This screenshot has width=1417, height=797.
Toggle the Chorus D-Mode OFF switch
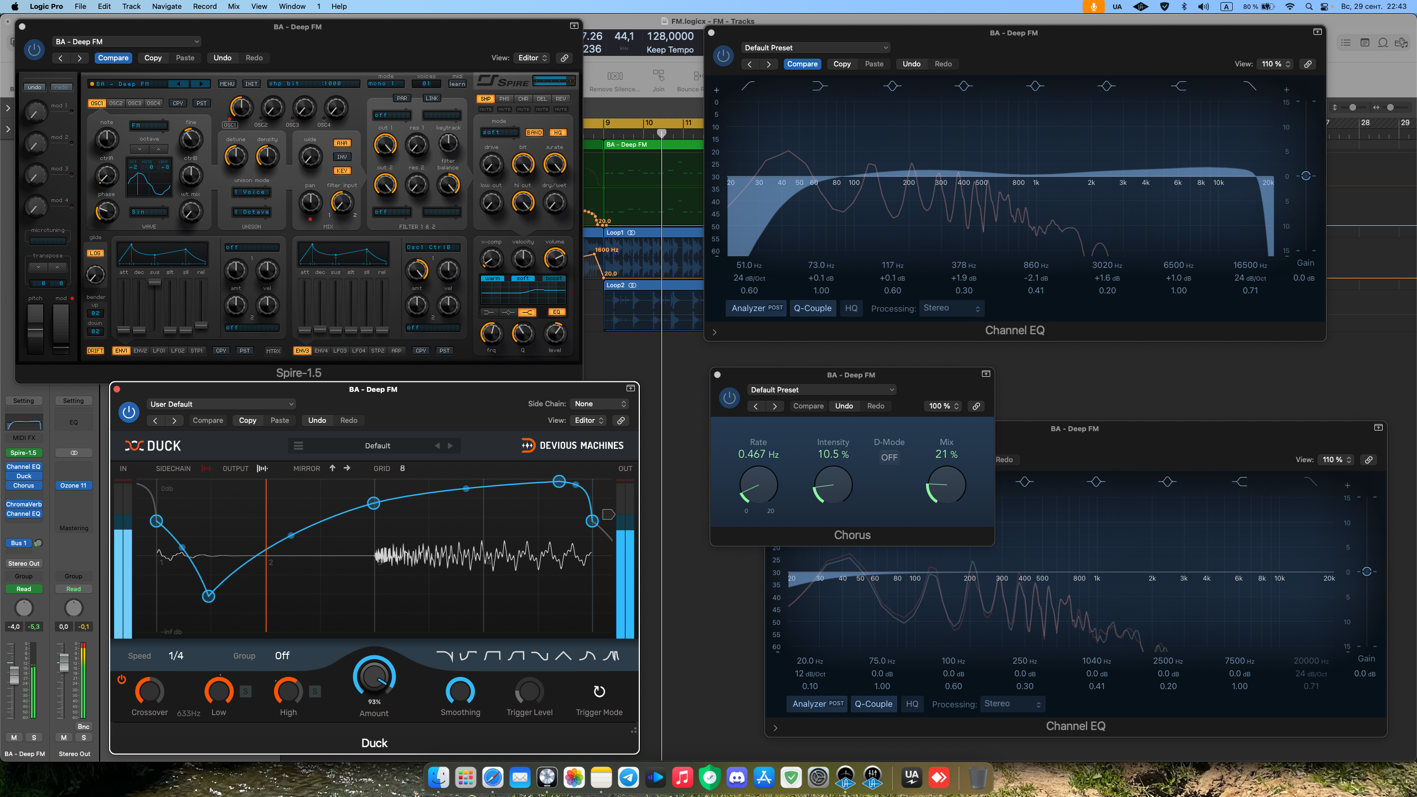[889, 457]
